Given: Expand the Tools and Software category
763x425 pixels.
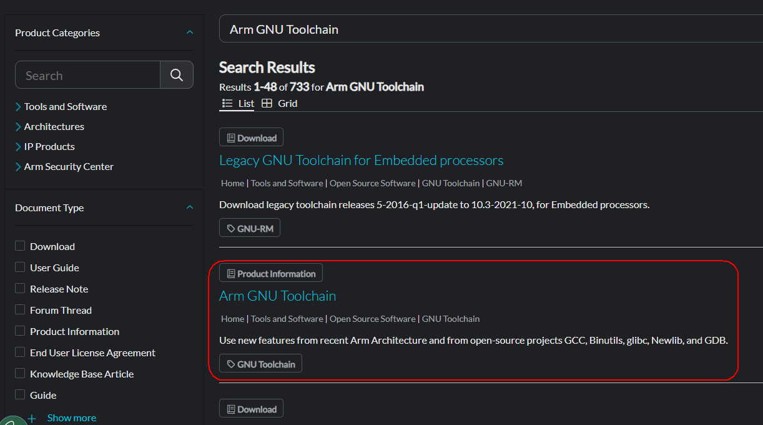Looking at the screenshot, I should 18,107.
